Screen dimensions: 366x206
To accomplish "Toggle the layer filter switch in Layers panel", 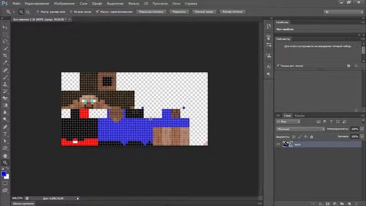I will tap(363, 121).
